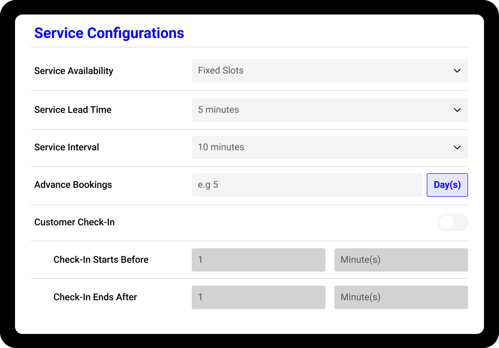Click the Check-In Ends After label
The height and width of the screenshot is (348, 499).
[x=95, y=297]
